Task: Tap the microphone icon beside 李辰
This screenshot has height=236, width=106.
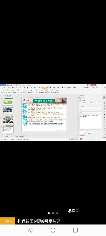Action: pyautogui.click(x=69, y=211)
